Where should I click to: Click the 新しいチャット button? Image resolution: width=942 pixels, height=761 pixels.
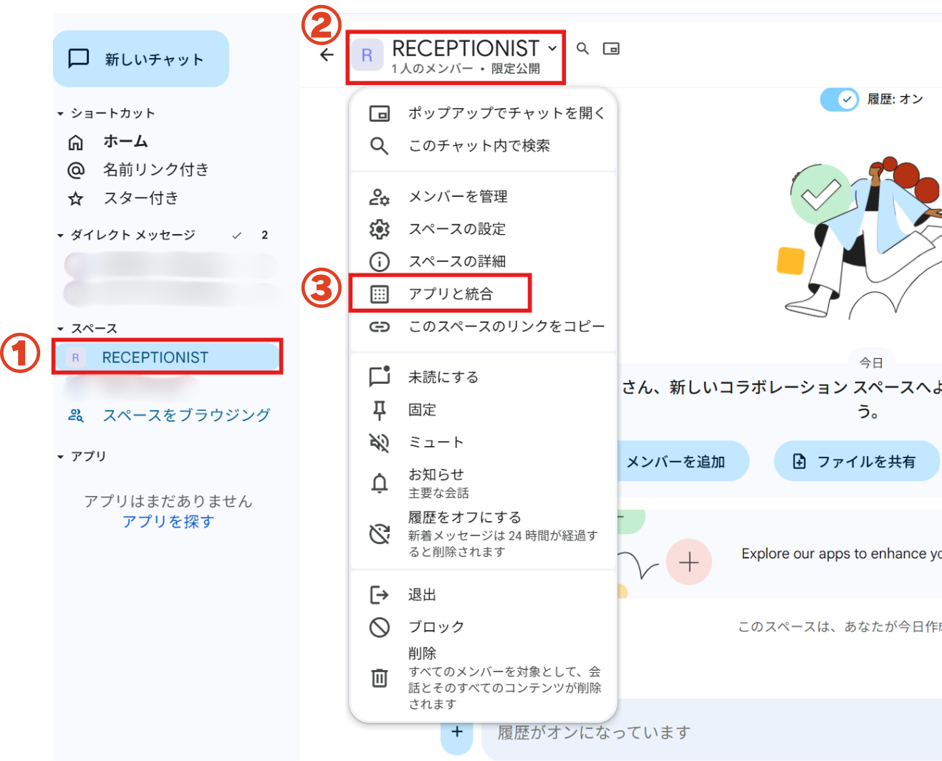[141, 59]
